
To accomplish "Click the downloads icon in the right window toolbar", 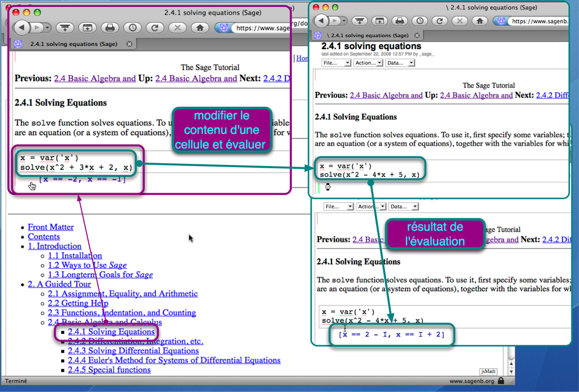I will tap(360, 21).
